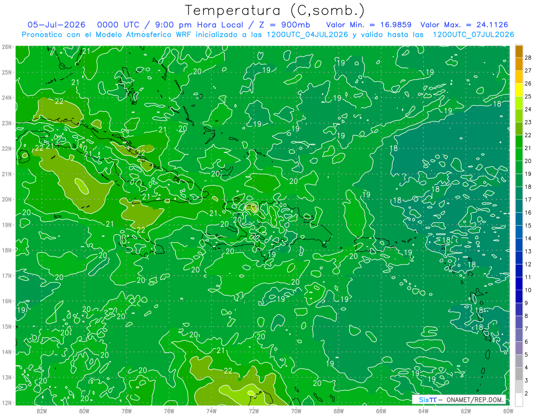Select valid-until time '1200UTC_07JUL2026'
The width and height of the screenshot is (540, 417).
point(473,35)
